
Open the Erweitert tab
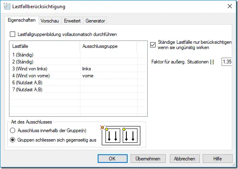click(x=72, y=21)
